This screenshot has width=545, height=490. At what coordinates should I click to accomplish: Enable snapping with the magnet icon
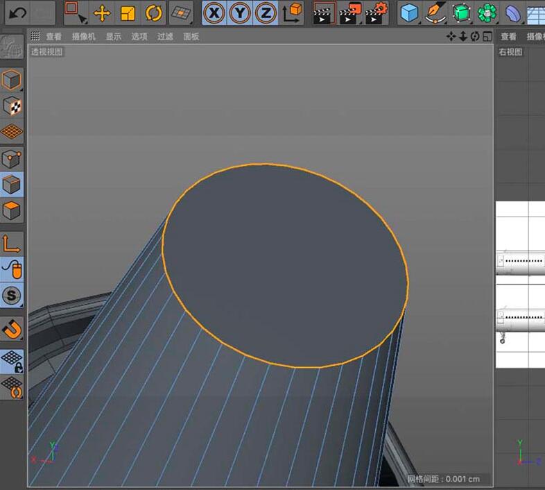(x=12, y=328)
